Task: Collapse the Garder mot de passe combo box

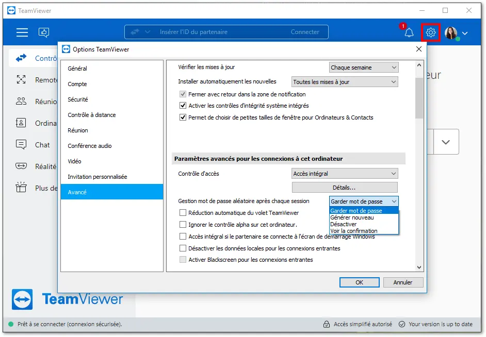Action: (x=364, y=201)
